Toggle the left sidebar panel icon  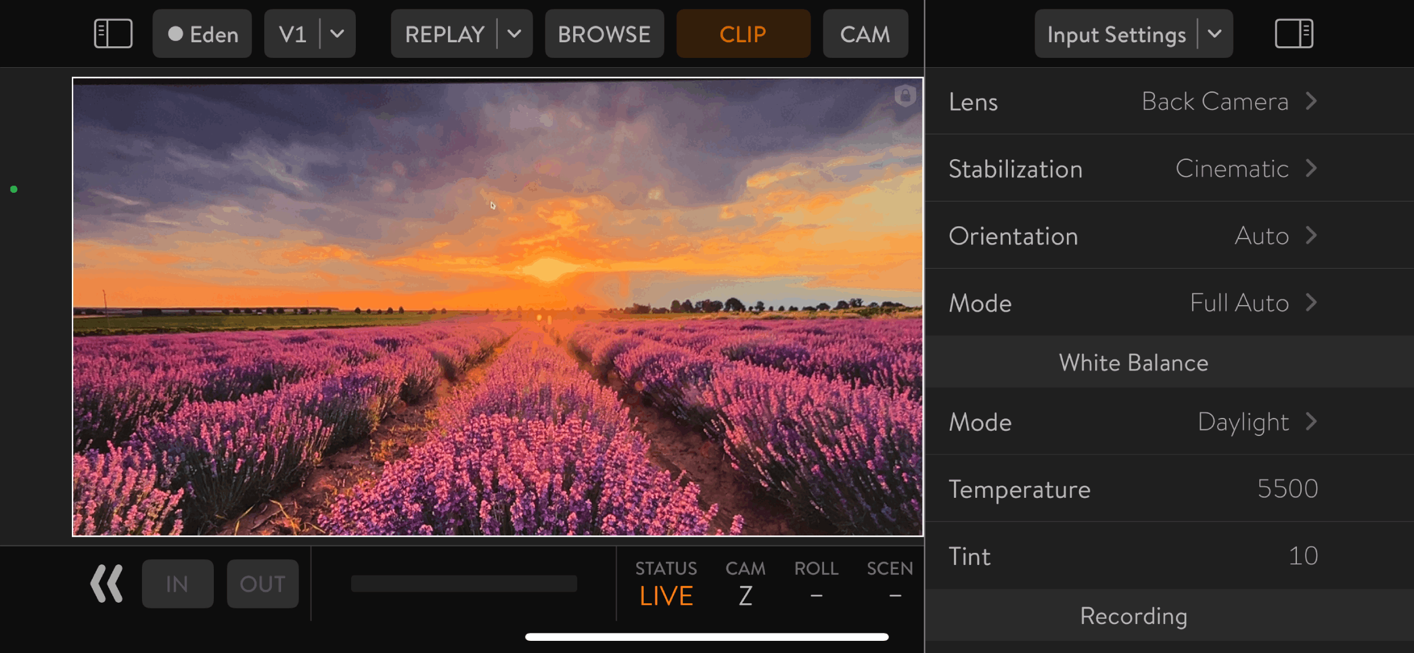113,34
